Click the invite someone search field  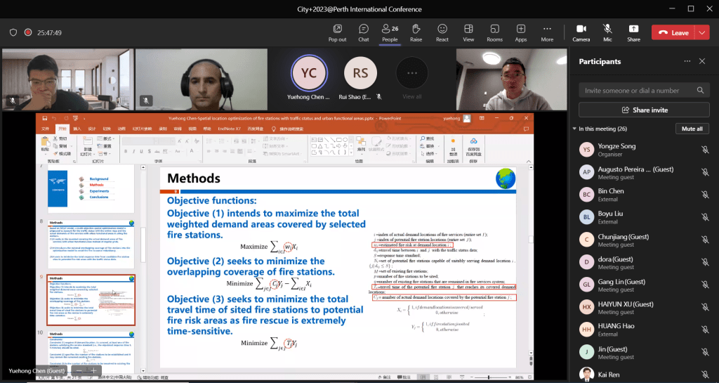pyautogui.click(x=638, y=91)
